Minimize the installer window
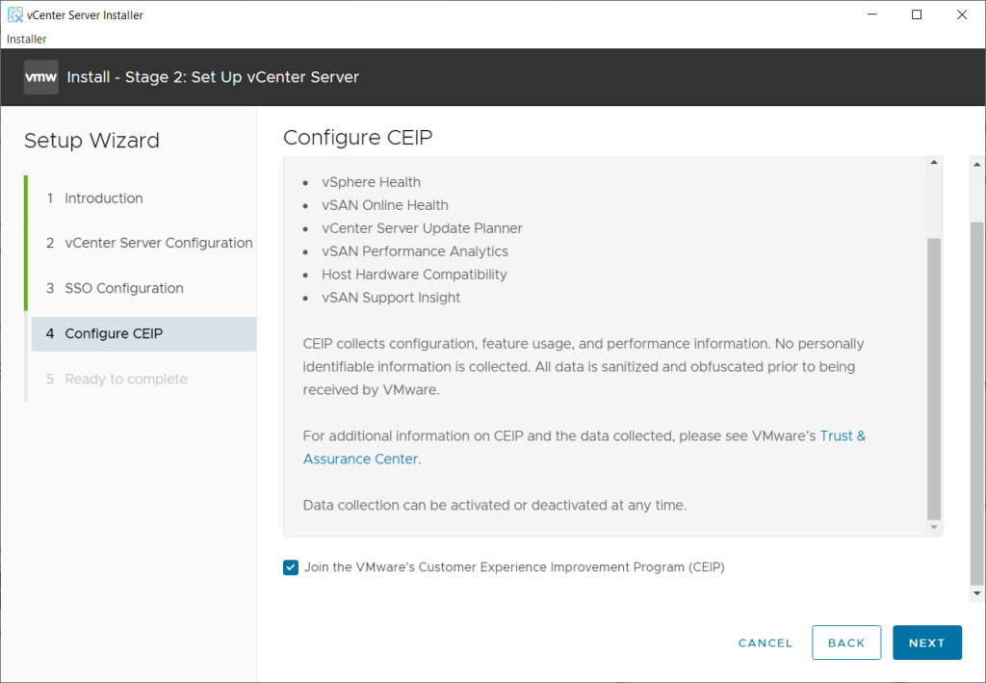Image resolution: width=986 pixels, height=683 pixels. [872, 14]
